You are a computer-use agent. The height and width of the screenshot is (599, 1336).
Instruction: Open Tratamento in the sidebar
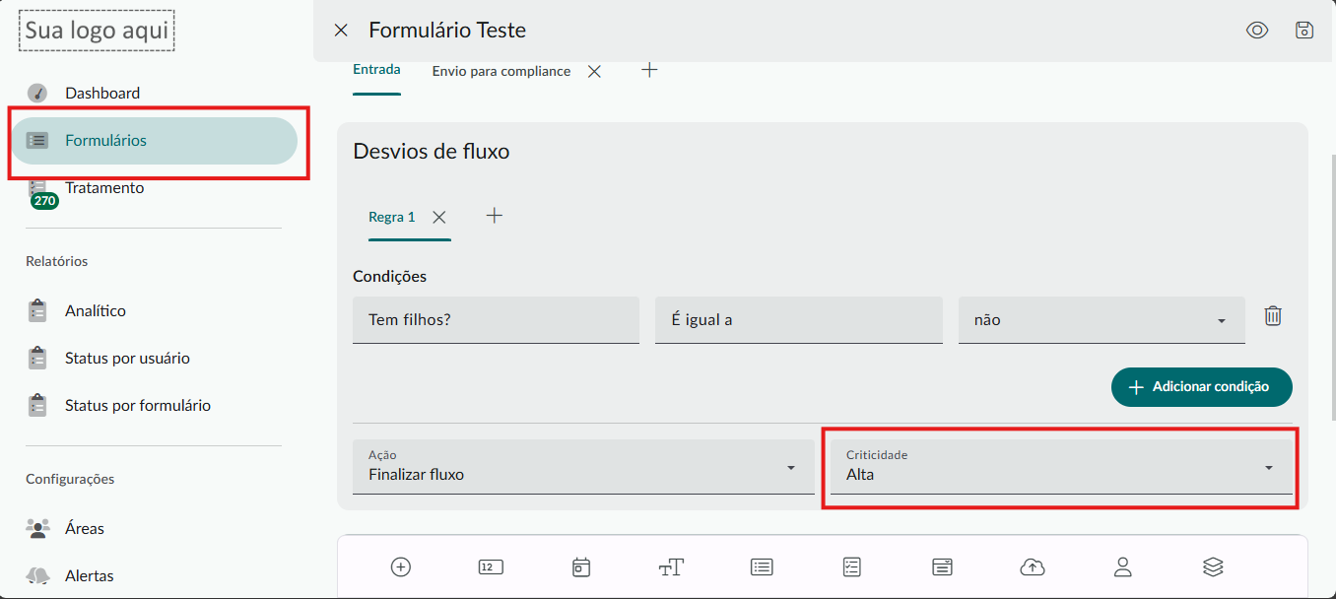[x=104, y=188]
